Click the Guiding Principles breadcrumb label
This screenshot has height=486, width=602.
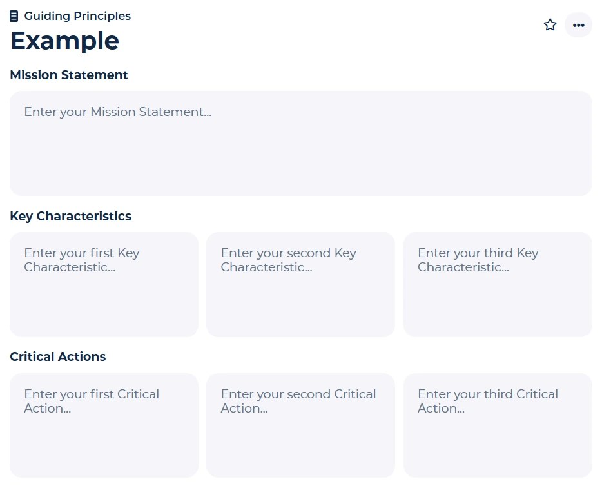(77, 16)
